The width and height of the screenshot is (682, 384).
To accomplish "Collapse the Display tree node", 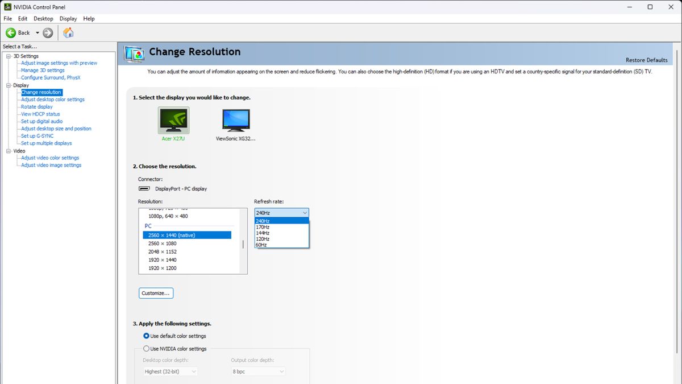I will click(9, 85).
